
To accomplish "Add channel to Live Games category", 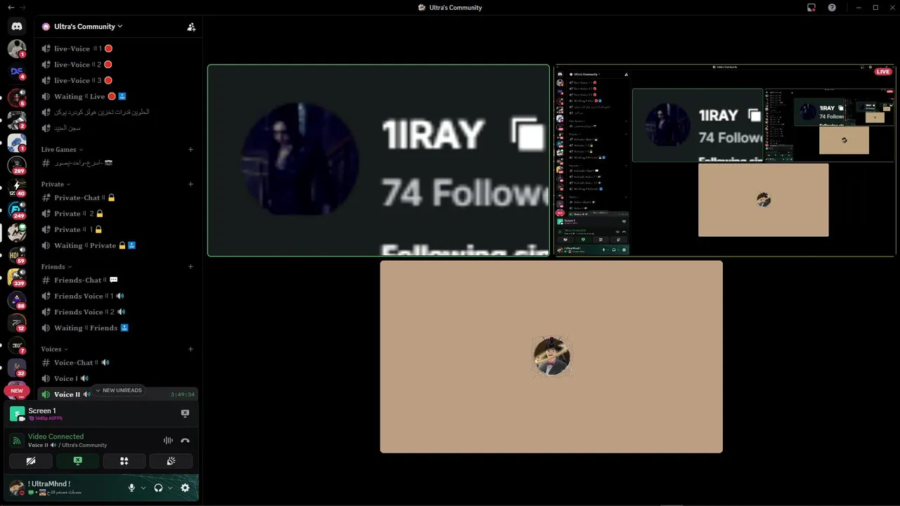I will click(191, 150).
